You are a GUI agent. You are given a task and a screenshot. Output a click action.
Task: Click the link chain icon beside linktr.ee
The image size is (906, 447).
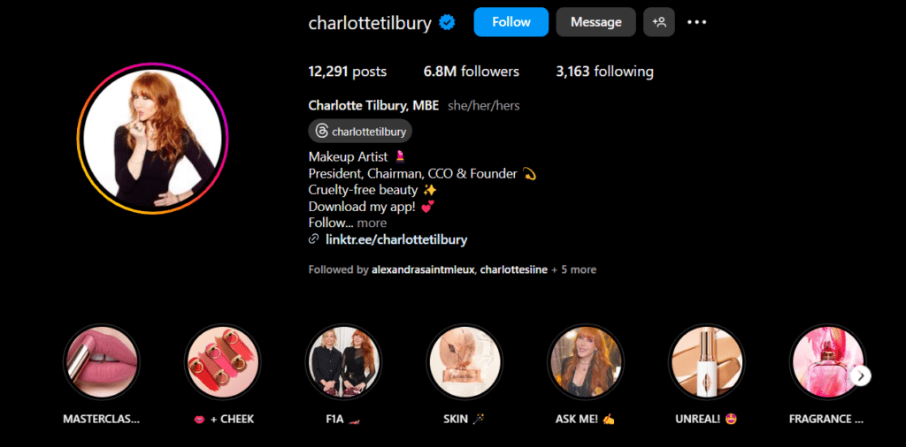click(x=314, y=239)
